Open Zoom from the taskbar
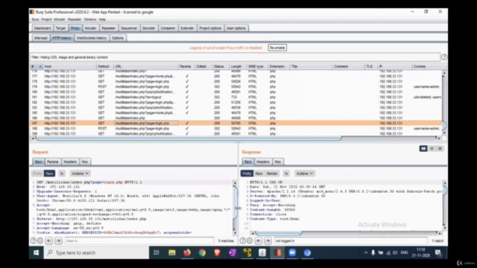The width and height of the screenshot is (477, 268). [x=292, y=252]
